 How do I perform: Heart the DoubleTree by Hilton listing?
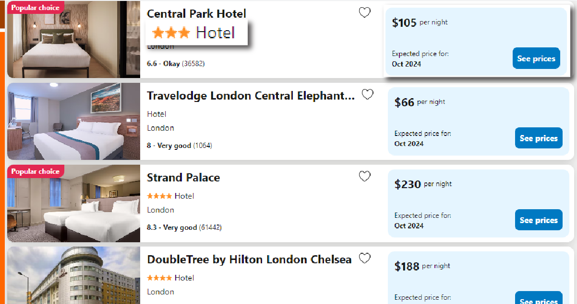coord(365,259)
